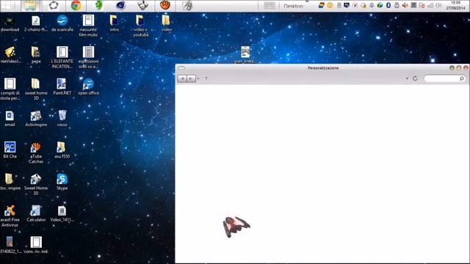Launch Google Chrome from the taskbar

(x=76, y=5)
